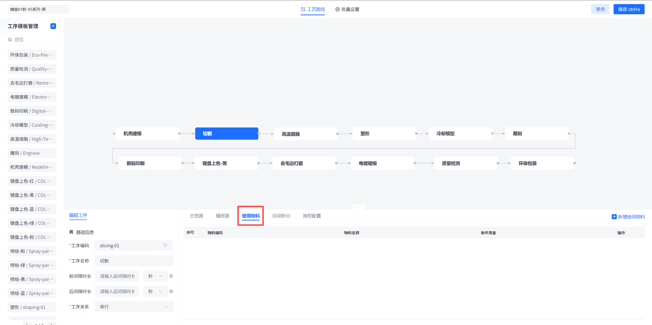Viewport: 652px width, 325px height.
Task: Switch to the 主资源 tab
Action: pyautogui.click(x=196, y=216)
